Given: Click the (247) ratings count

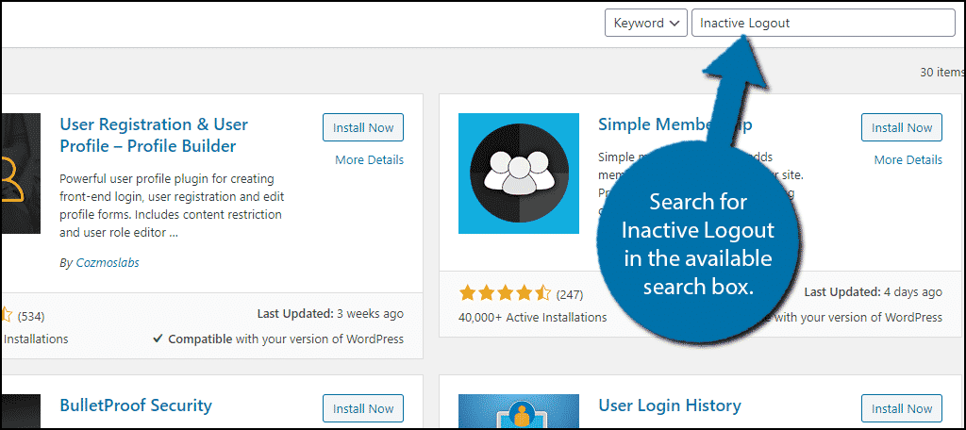Looking at the screenshot, I should click(569, 294).
